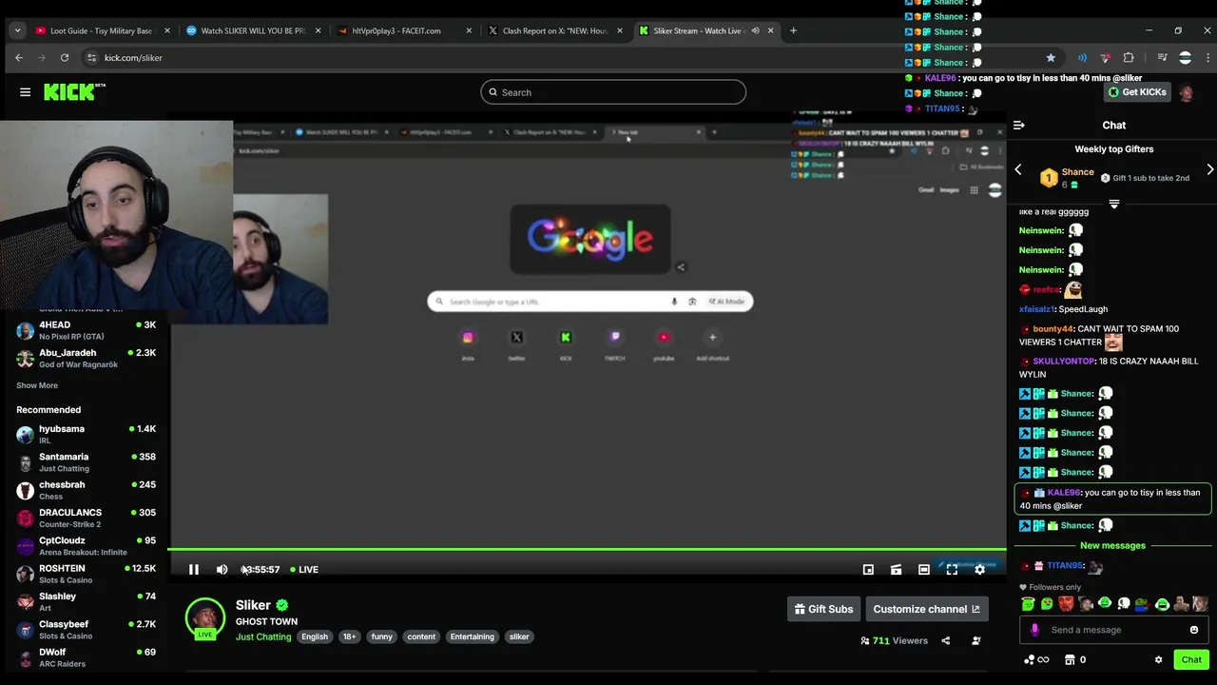1217x685 pixels.
Task: Open the video player settings gear
Action: (979, 569)
